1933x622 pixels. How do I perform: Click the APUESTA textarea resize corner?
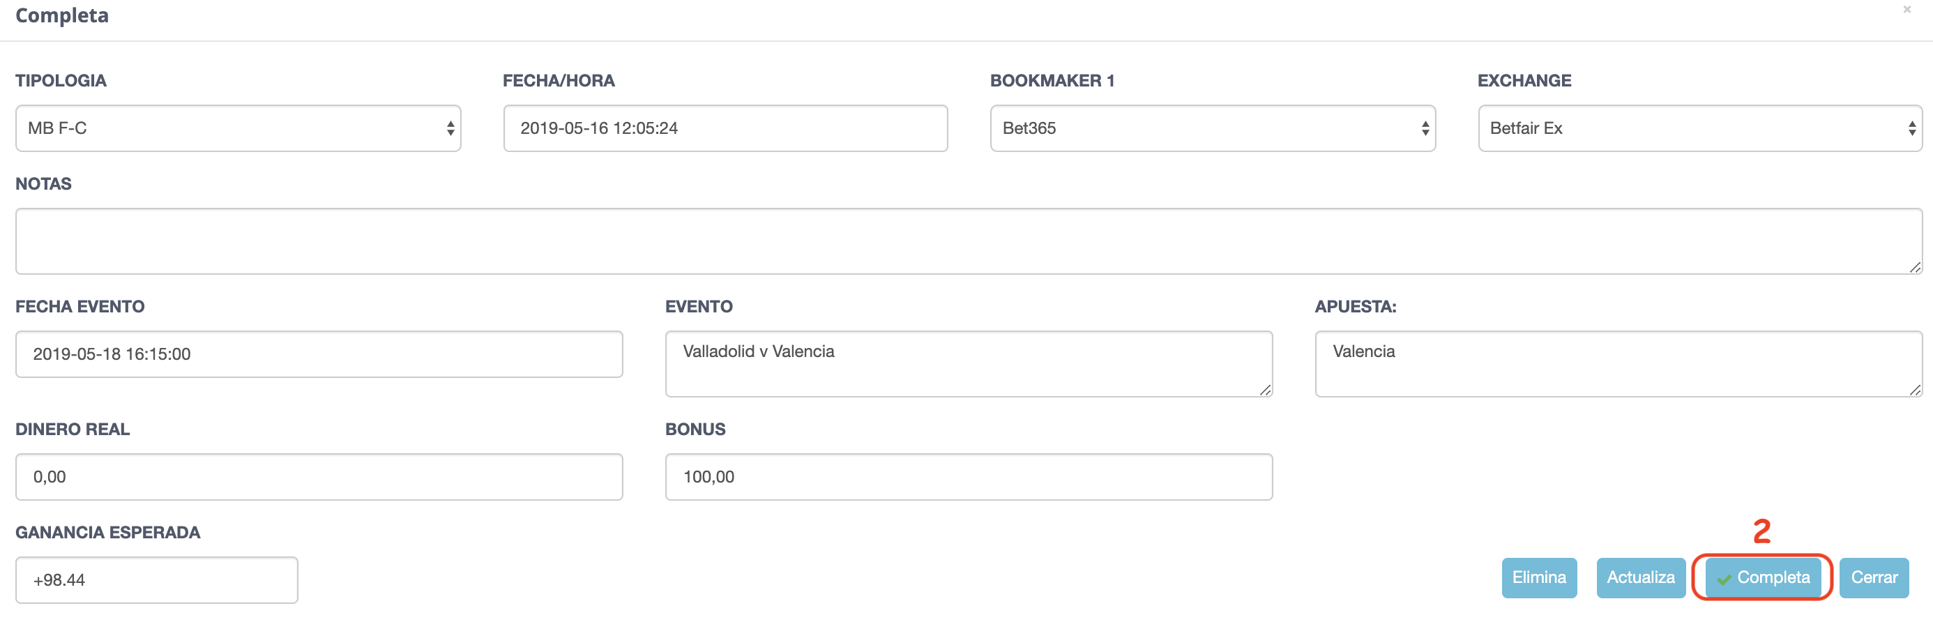pyautogui.click(x=1915, y=390)
